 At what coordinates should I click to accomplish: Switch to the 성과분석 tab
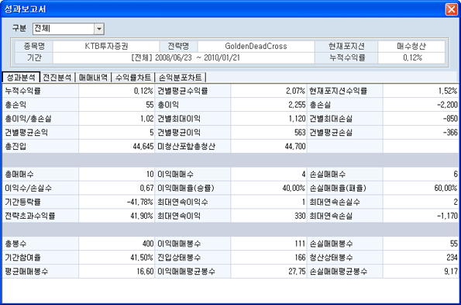[x=21, y=78]
